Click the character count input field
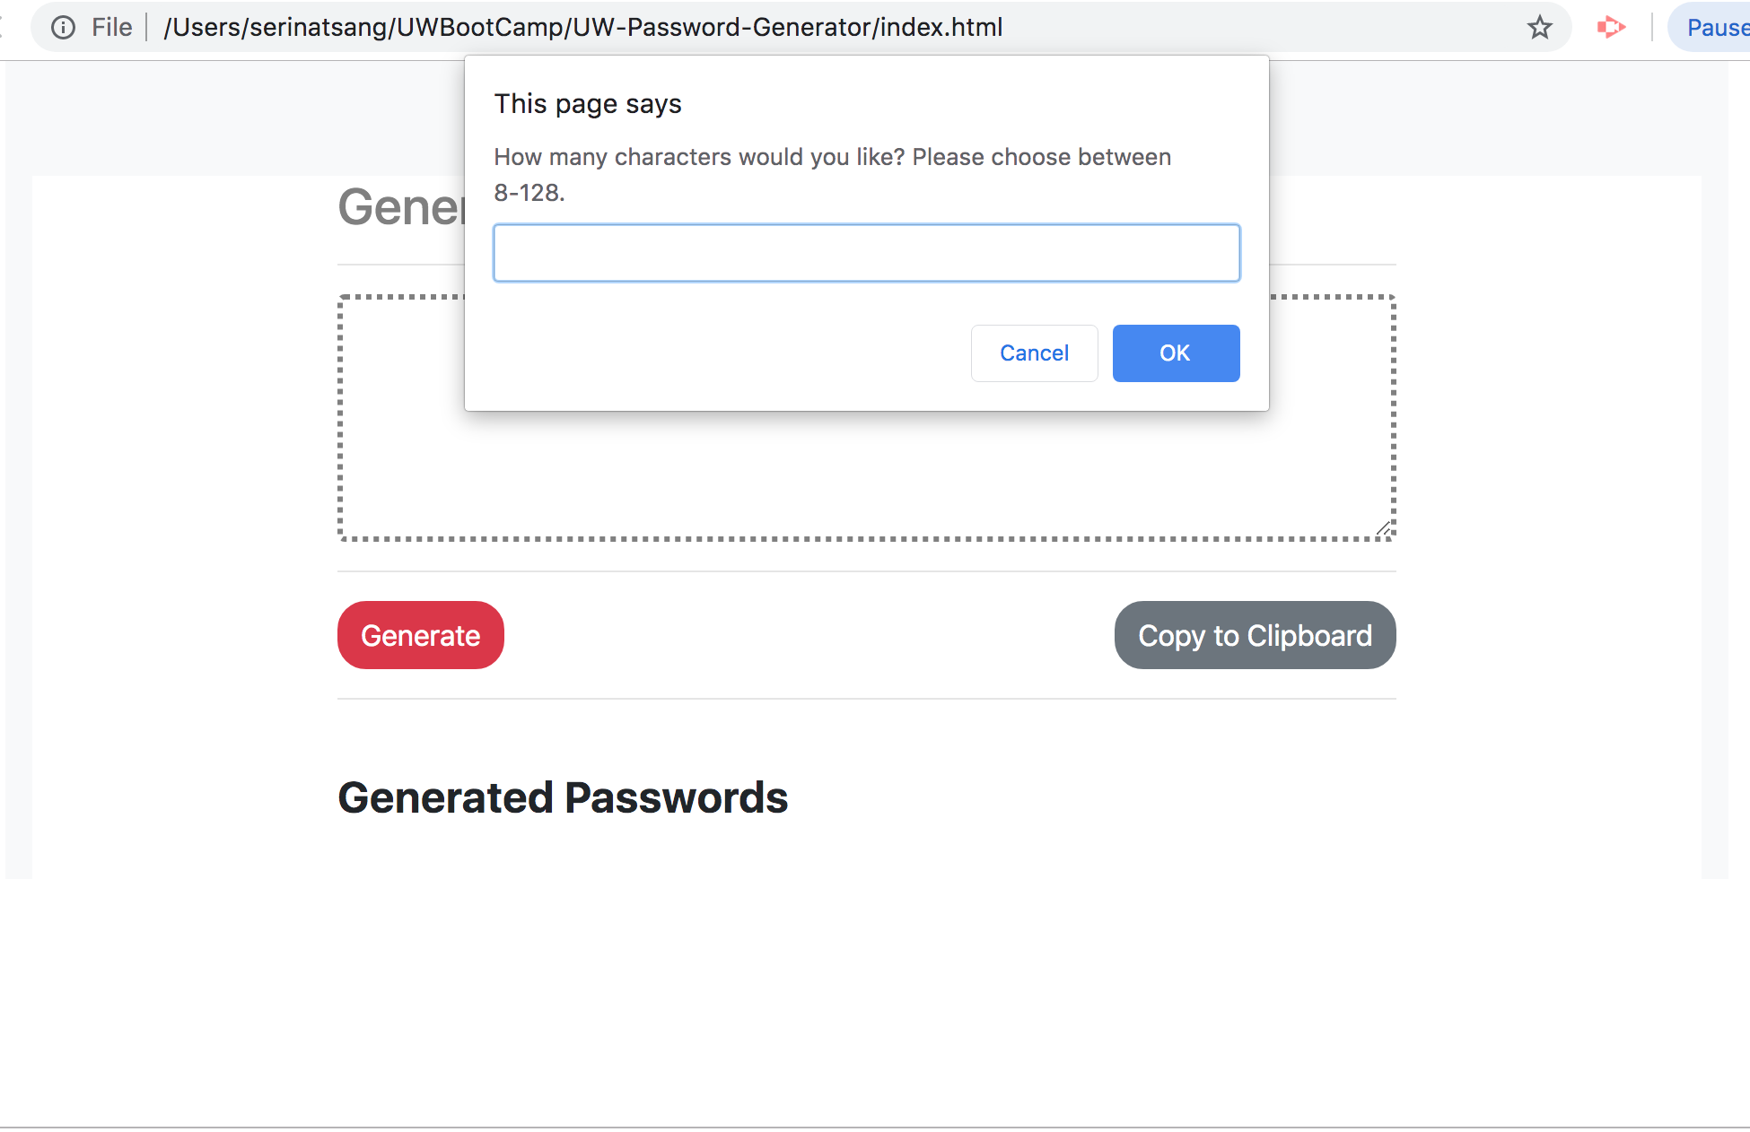The height and width of the screenshot is (1132, 1750). 866,252
